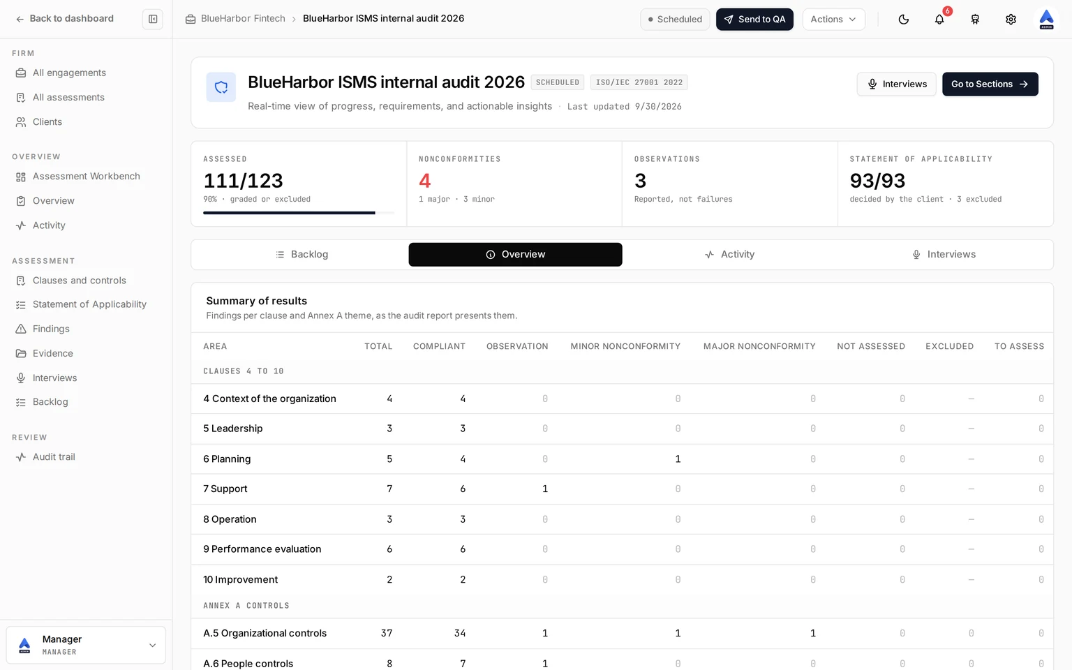The image size is (1072, 670).
Task: Click '9 Performance evaluation' row label
Action: click(262, 549)
